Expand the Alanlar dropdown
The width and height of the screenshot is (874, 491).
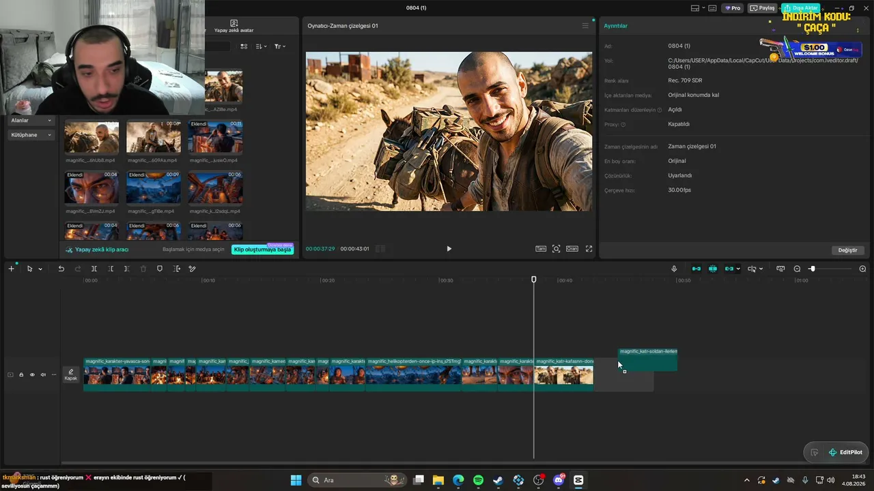[x=31, y=120]
